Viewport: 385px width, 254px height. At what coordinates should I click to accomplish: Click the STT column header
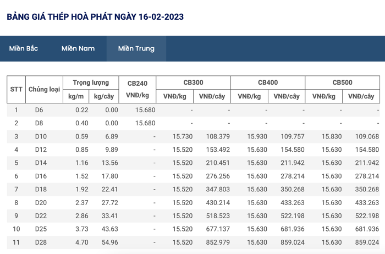16,89
